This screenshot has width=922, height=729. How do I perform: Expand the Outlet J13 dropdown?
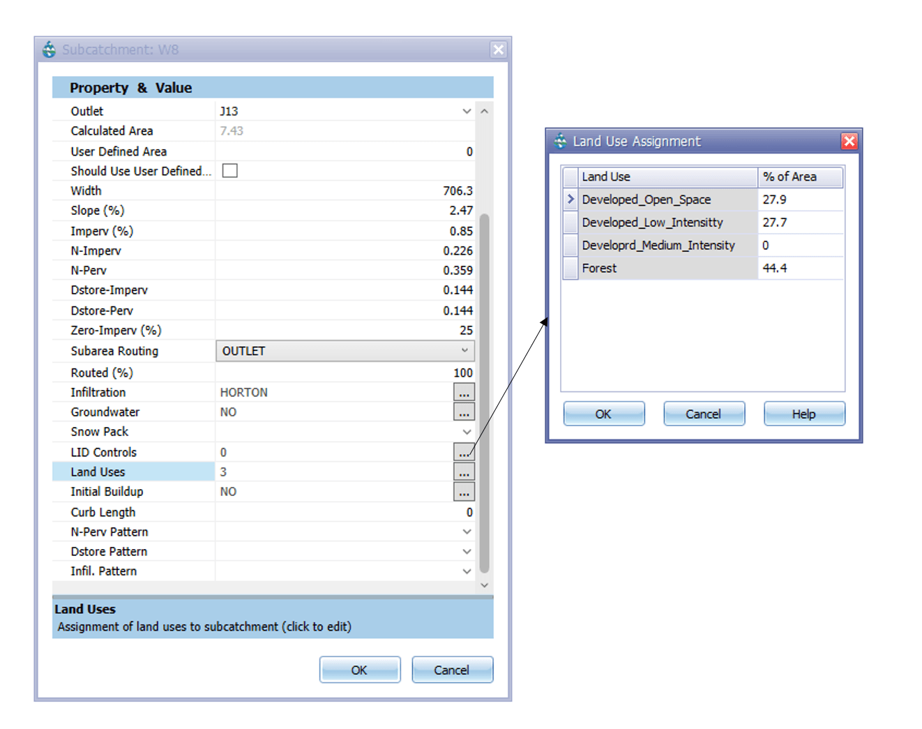467,112
